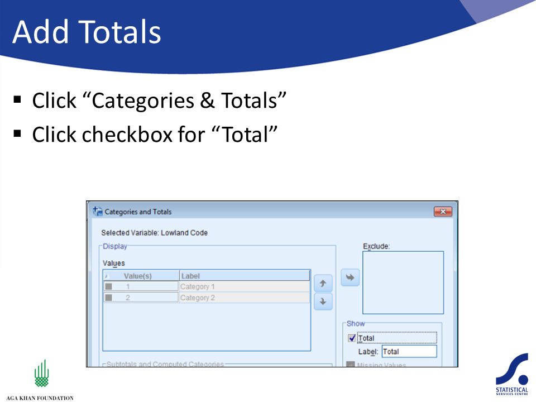536x402 pixels.
Task: Click the Categories and Totals dialog icon
Action: (x=98, y=212)
